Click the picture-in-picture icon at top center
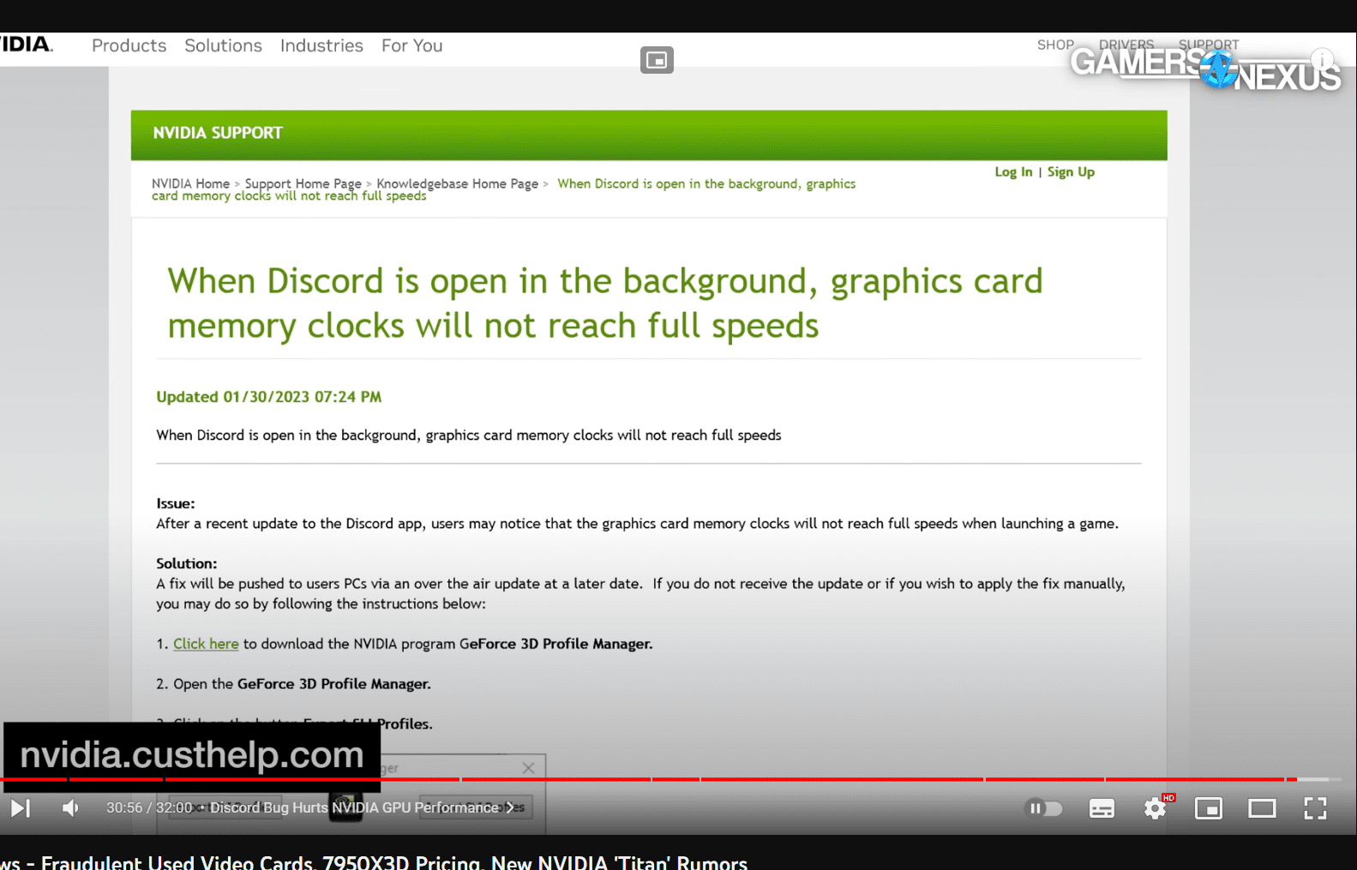Image resolution: width=1357 pixels, height=870 pixels. [657, 60]
